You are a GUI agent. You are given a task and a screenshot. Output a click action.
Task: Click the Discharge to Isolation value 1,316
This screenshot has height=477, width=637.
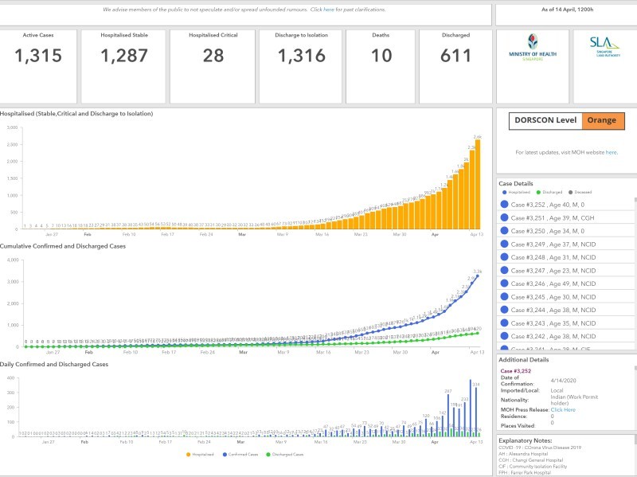click(302, 56)
